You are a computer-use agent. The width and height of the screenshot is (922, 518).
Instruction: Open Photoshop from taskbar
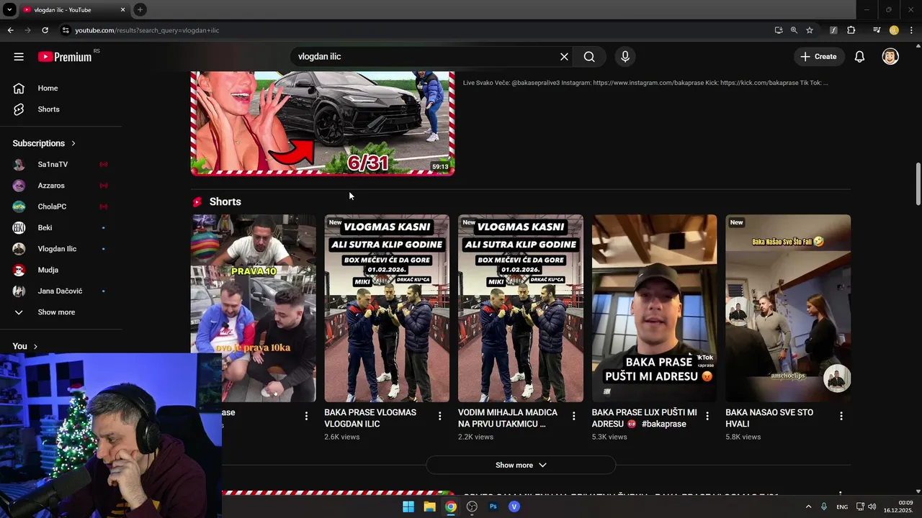pos(493,506)
